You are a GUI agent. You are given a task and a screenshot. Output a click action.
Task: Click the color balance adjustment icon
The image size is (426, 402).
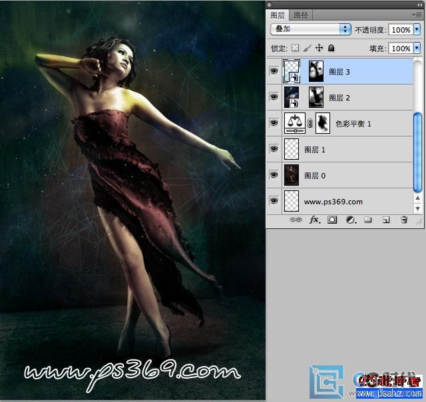295,123
